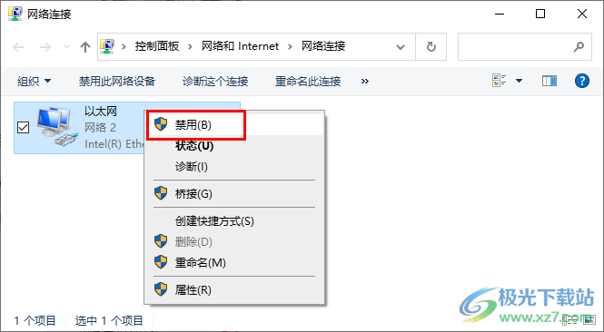
Task: Click the address bar network location icon
Action: 107,46
